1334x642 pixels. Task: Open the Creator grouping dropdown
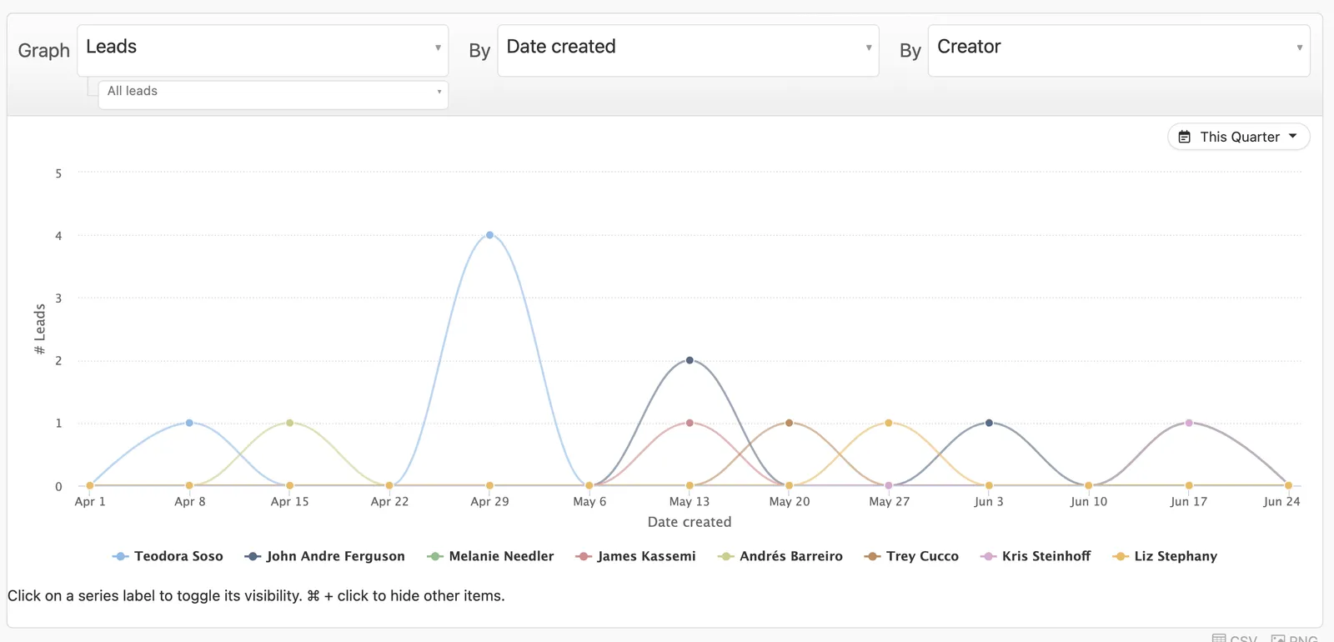(x=1119, y=50)
